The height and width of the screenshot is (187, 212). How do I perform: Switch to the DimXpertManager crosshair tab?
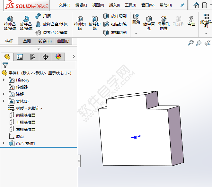pyautogui.click(x=46, y=57)
